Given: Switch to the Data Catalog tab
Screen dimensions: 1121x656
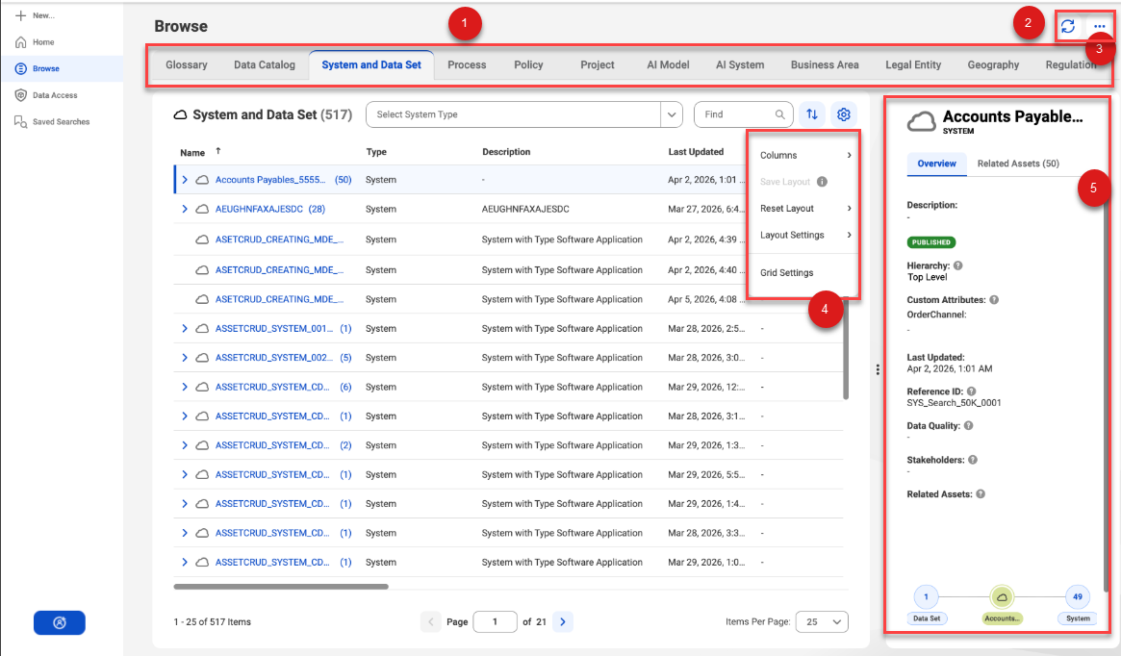Looking at the screenshot, I should pos(265,65).
